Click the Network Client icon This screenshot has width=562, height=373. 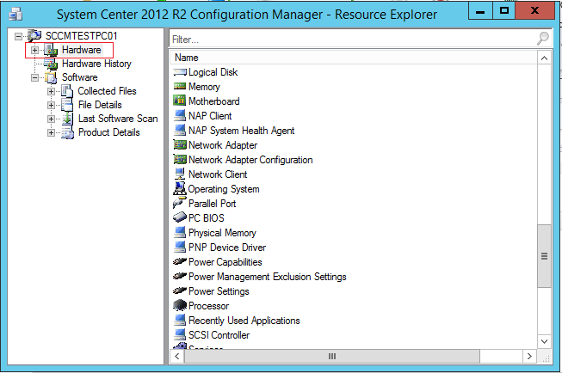[x=180, y=174]
